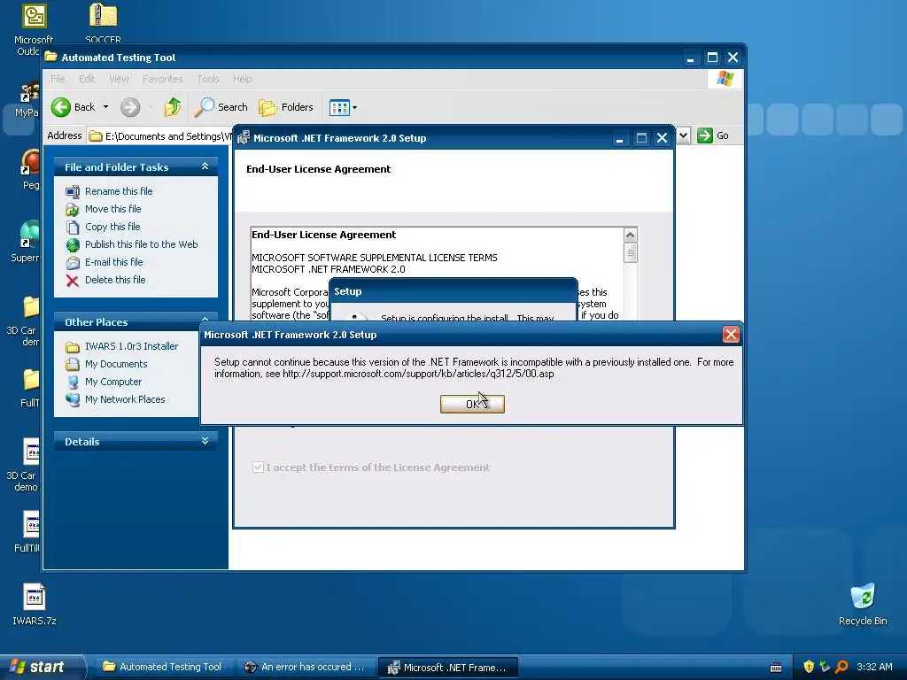
Task: Click the magnifier search tray icon
Action: point(841,667)
